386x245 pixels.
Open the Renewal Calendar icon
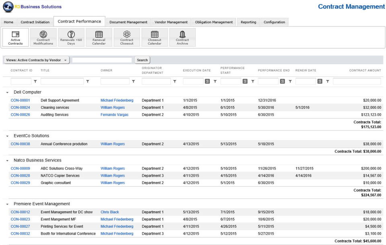[x=99, y=37]
